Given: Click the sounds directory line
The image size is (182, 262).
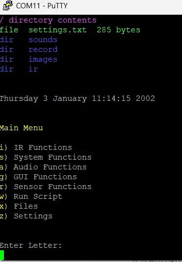Looking at the screenshot, I should (x=28, y=40).
